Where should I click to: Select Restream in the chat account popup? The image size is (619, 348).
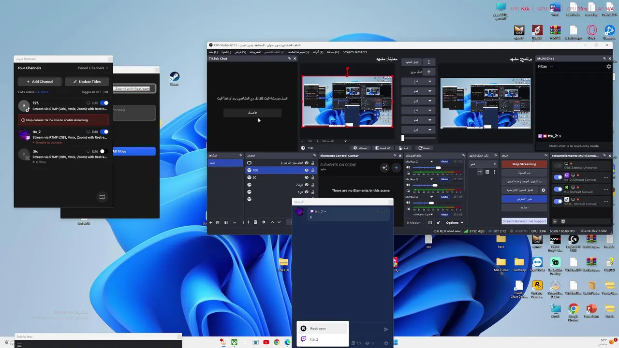(x=323, y=329)
